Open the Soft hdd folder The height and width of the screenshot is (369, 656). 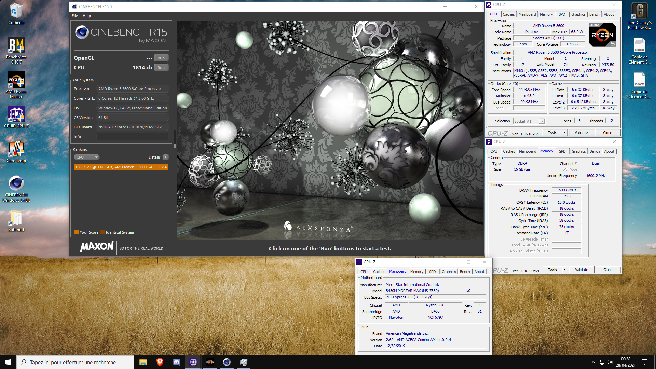coord(16,221)
